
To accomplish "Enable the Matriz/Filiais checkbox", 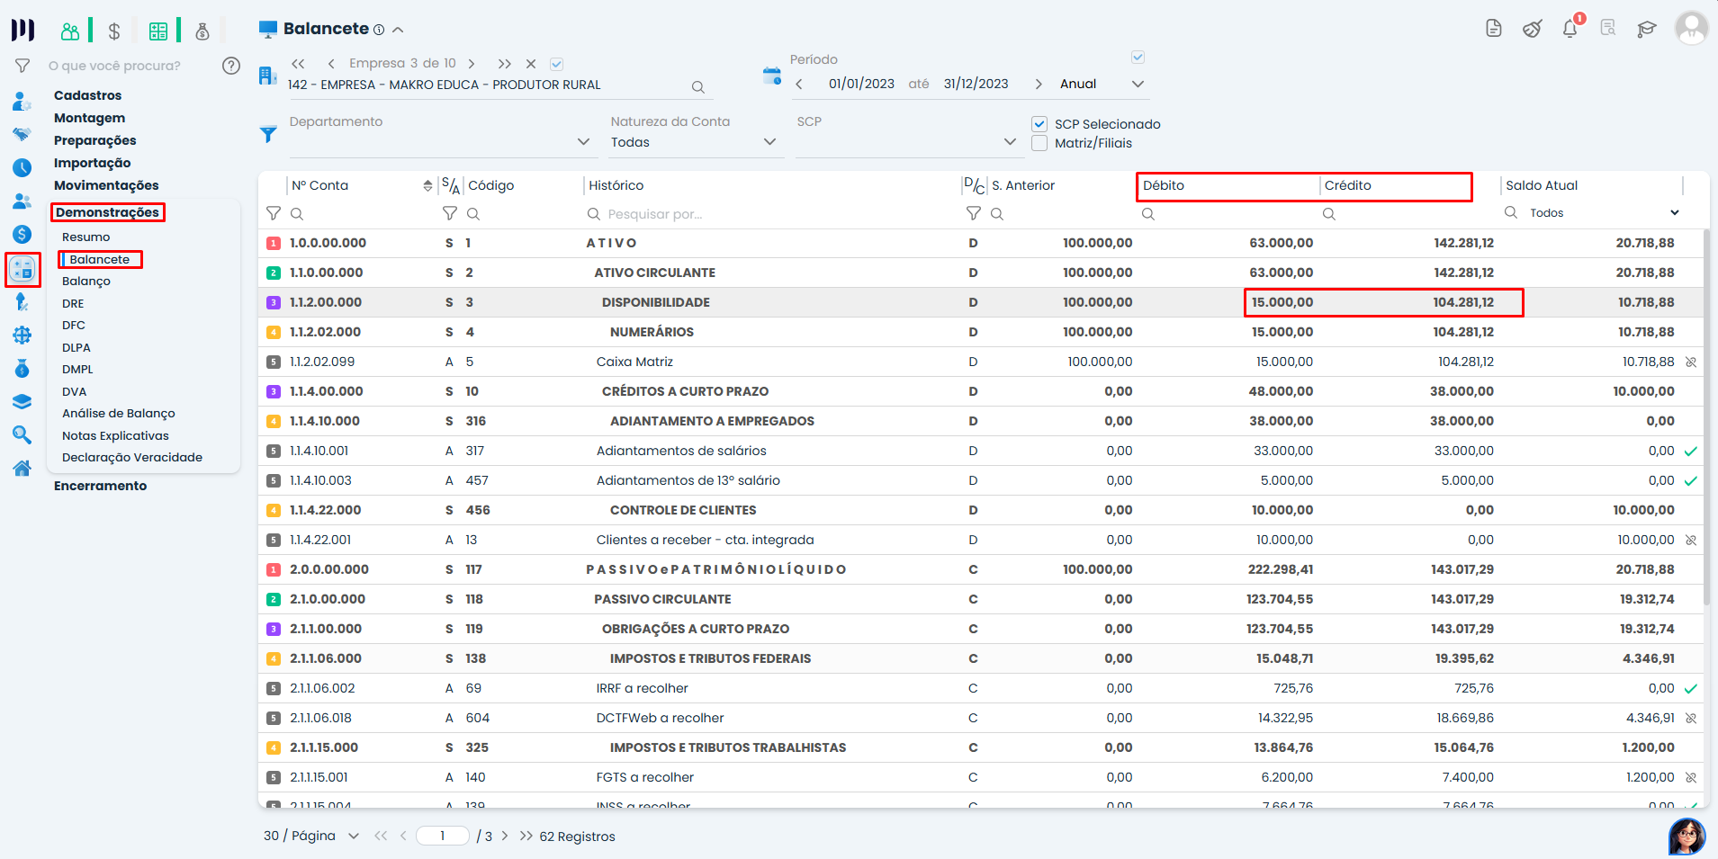I will point(1039,143).
